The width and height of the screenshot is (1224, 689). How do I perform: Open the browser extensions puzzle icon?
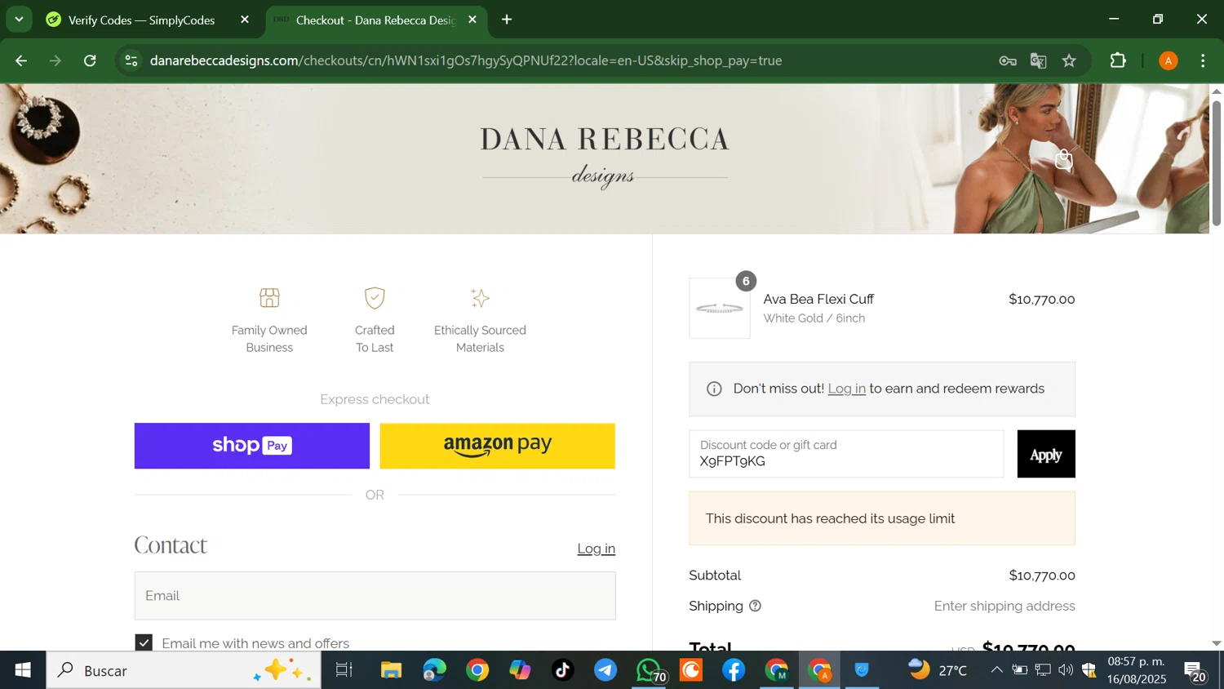[x=1118, y=60]
